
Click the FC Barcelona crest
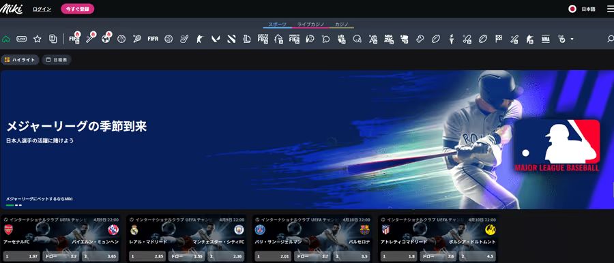click(x=364, y=230)
